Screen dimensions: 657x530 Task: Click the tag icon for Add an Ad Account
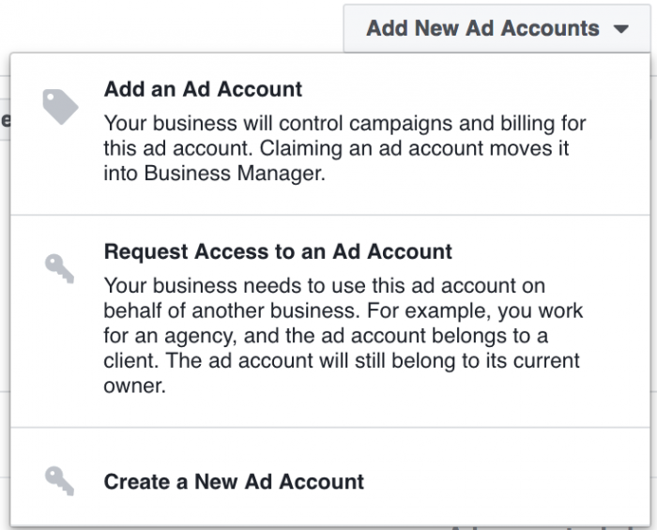(x=60, y=106)
